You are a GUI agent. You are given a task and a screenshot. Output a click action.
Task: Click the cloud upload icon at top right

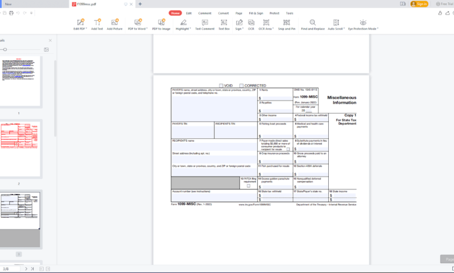(x=448, y=13)
